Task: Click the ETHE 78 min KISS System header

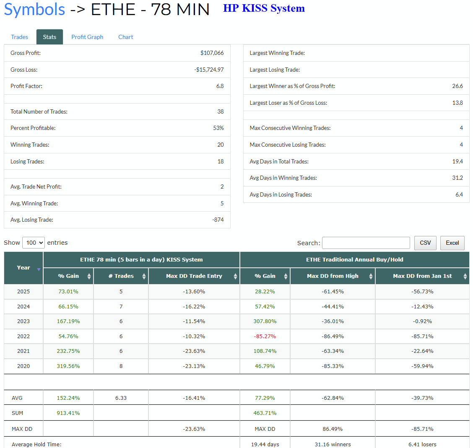Action: (141, 260)
